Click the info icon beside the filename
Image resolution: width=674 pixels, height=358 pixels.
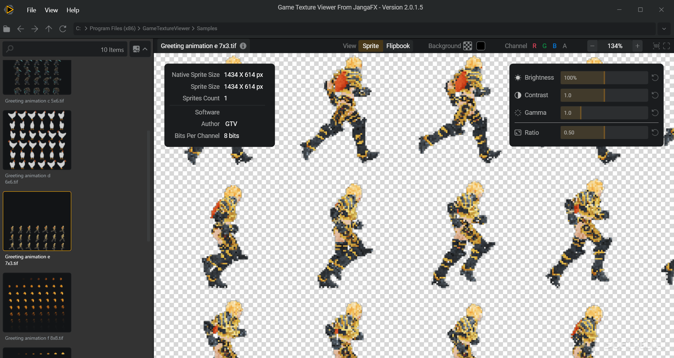click(x=243, y=46)
